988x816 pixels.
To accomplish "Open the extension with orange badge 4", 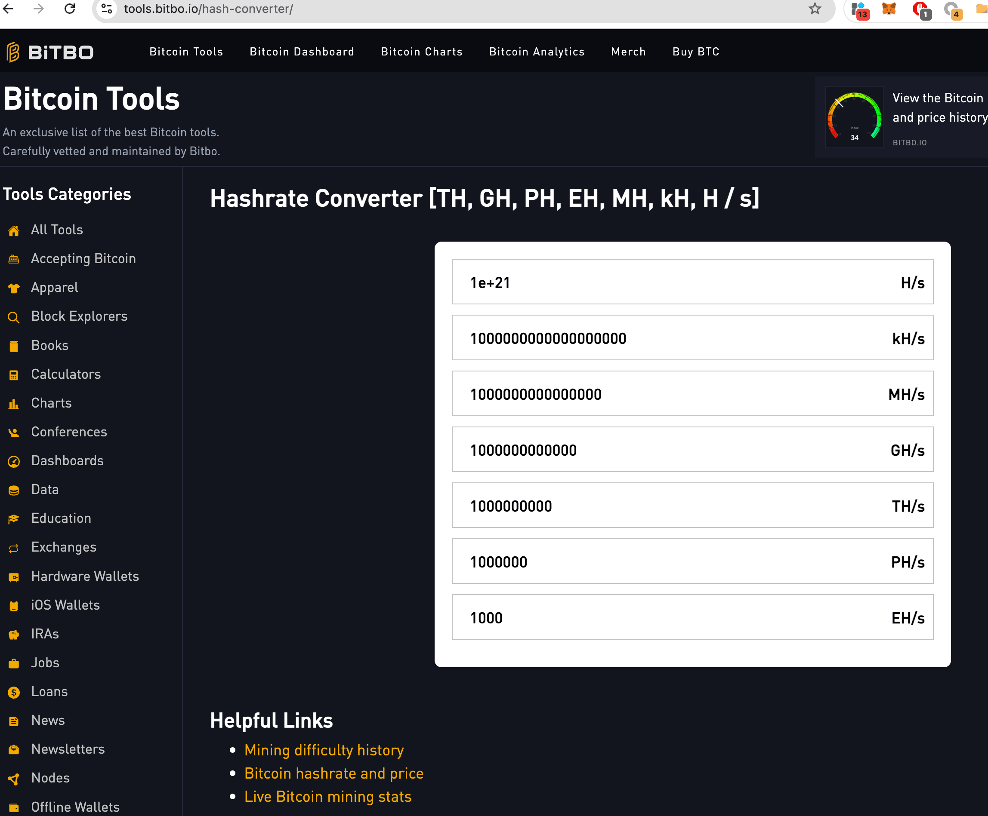I will click(953, 10).
